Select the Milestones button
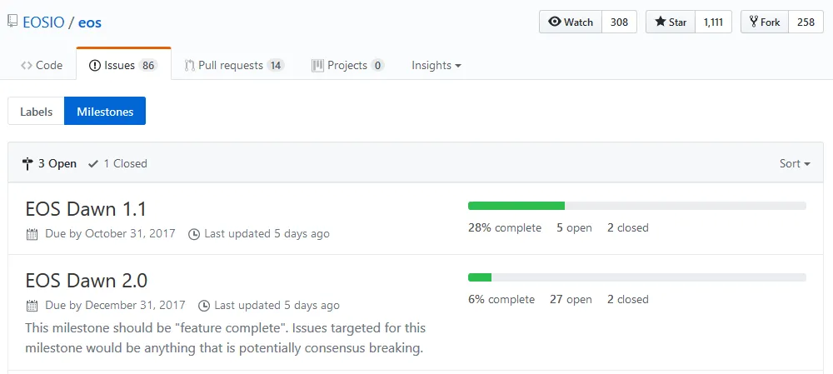This screenshot has height=374, width=833. (105, 111)
